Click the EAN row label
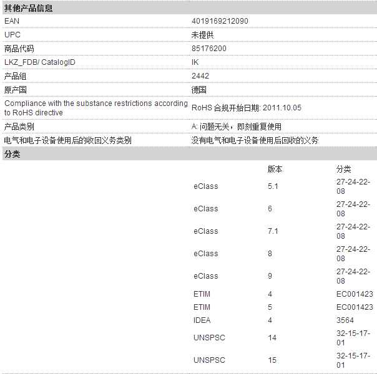 12,21
